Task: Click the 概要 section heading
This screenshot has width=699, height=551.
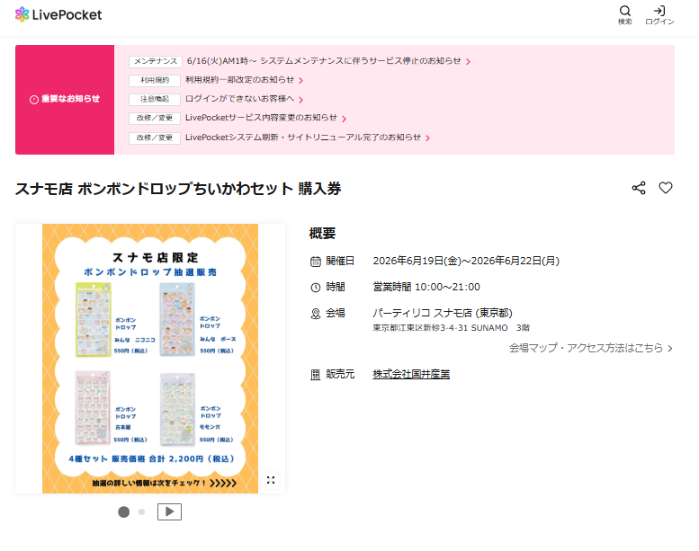Action: (x=322, y=234)
